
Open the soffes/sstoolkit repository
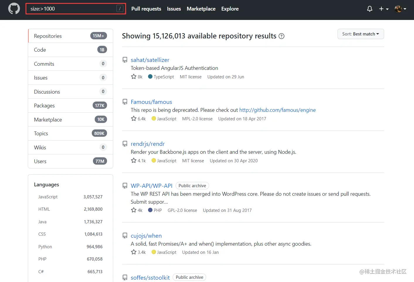(x=150, y=278)
